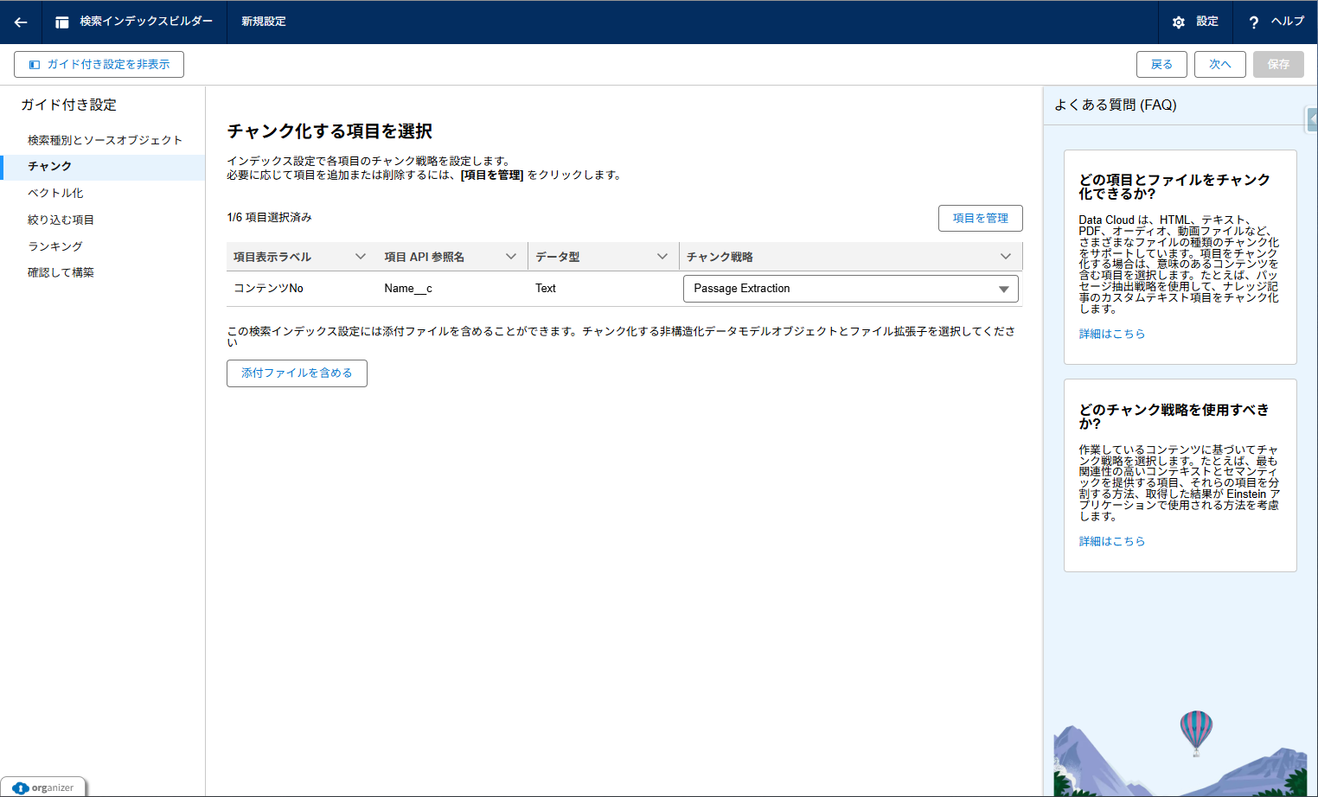Open the 絞り込む項目 sidebar step
Image resolution: width=1318 pixels, height=797 pixels.
61,220
